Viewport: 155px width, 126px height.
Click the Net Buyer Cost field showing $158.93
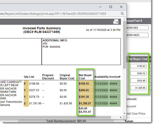point(138,66)
